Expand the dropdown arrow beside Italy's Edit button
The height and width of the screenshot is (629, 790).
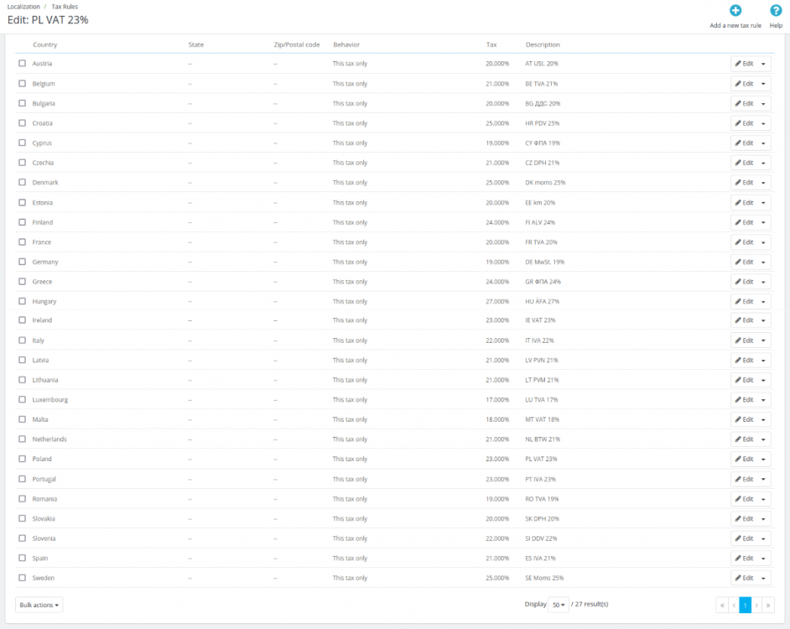(763, 340)
